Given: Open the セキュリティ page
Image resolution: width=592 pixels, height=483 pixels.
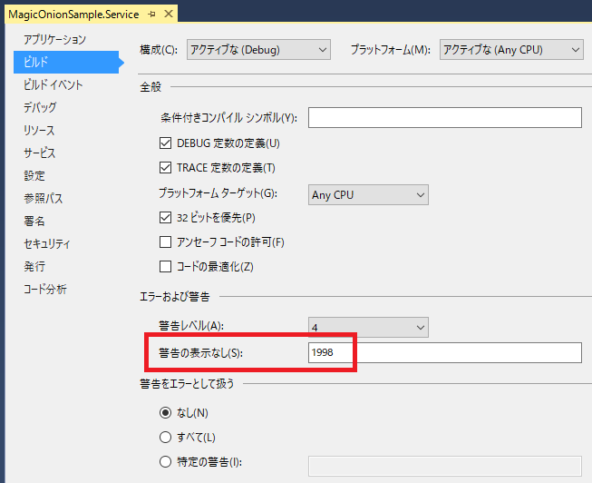Looking at the screenshot, I should coord(47,243).
